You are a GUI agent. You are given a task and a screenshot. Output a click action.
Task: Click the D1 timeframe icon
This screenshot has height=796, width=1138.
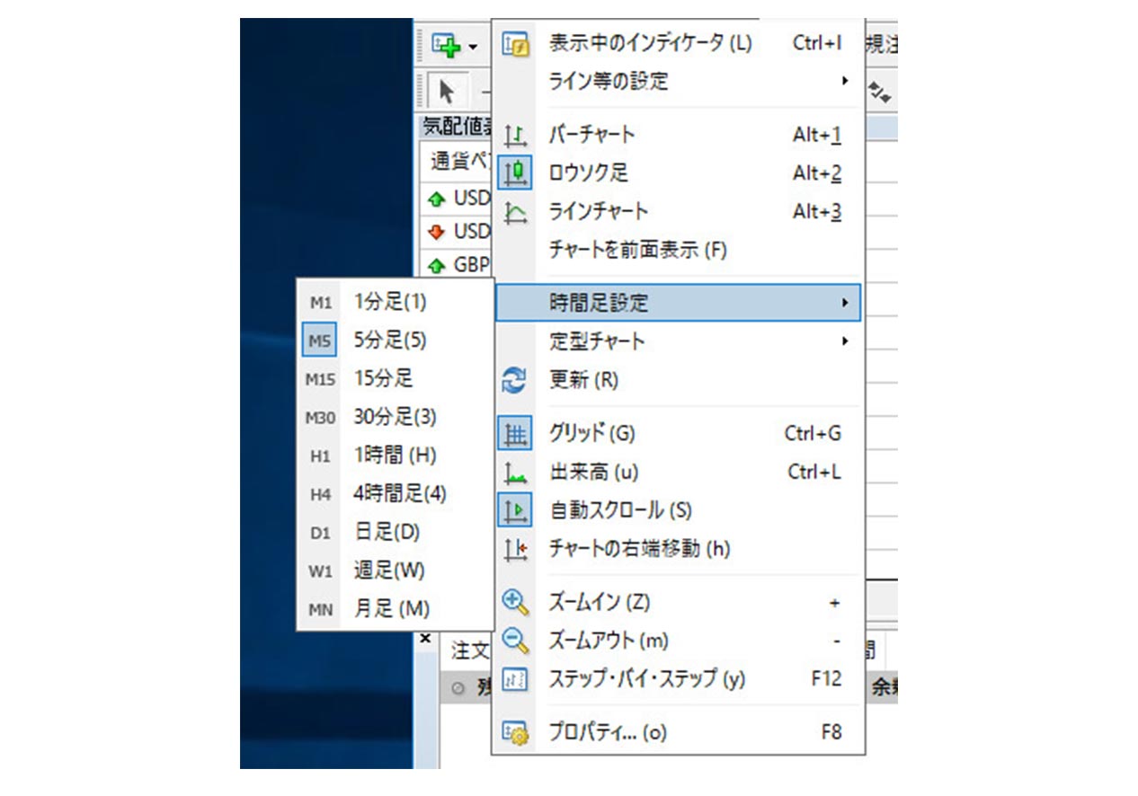tap(320, 534)
